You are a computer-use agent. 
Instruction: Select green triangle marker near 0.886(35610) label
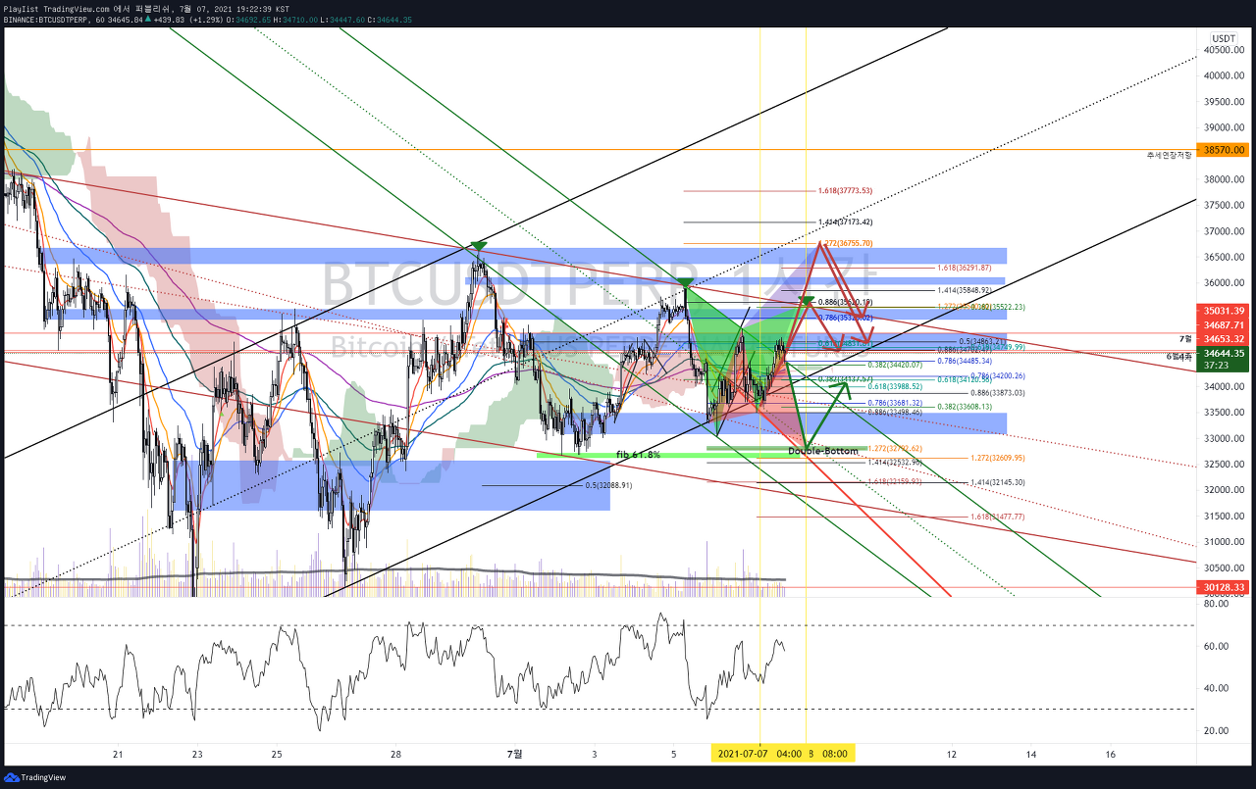(x=806, y=301)
